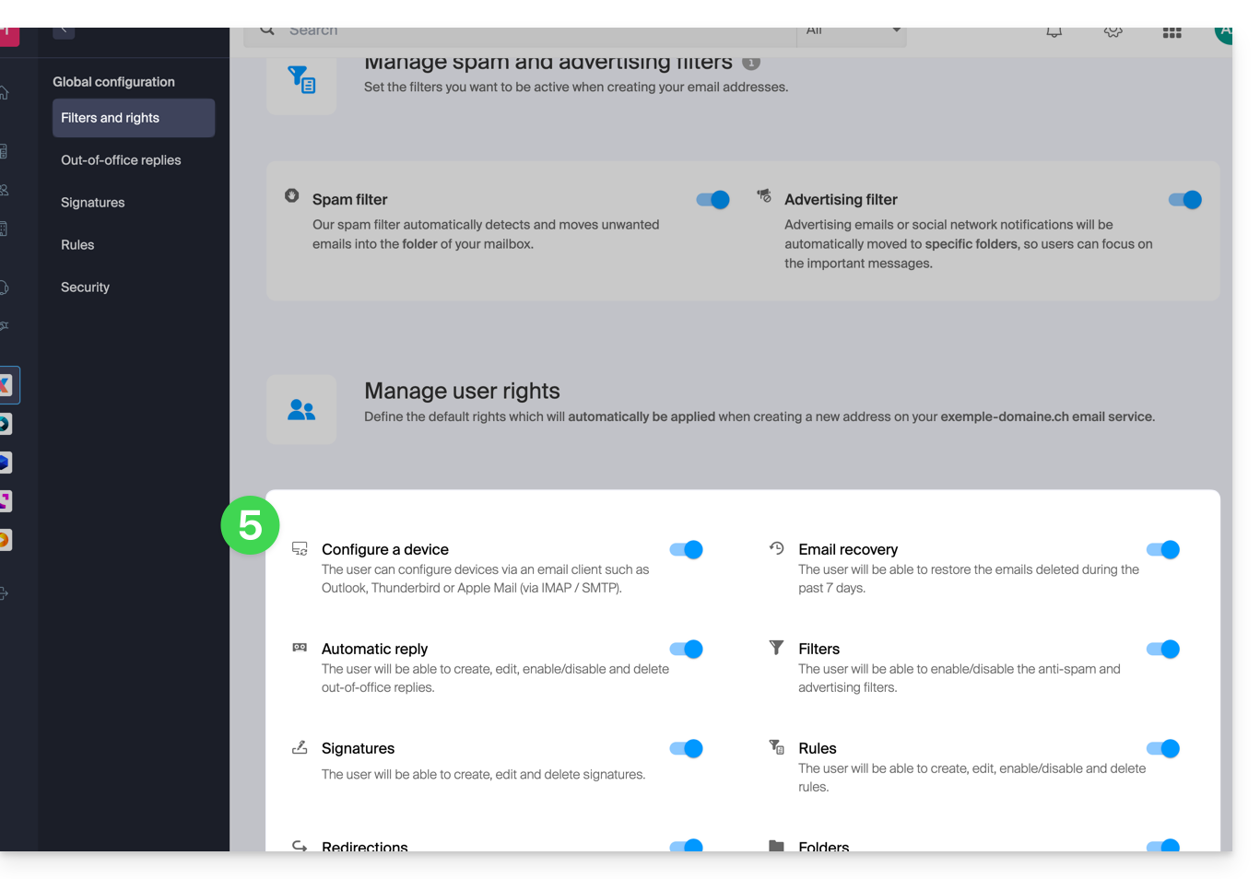Click the spam filters funnel icon
The height and width of the screenshot is (879, 1260).
(301, 80)
